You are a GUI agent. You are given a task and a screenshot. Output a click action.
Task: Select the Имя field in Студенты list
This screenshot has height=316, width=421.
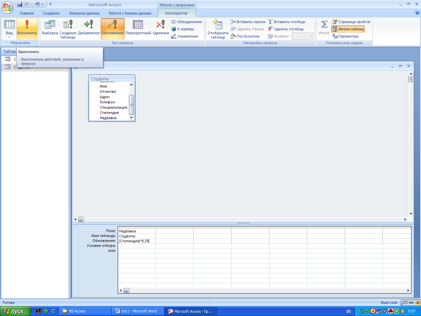point(103,86)
